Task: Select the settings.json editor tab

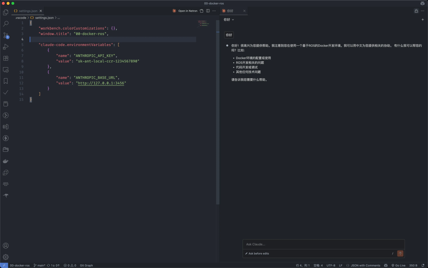Action: [28, 11]
